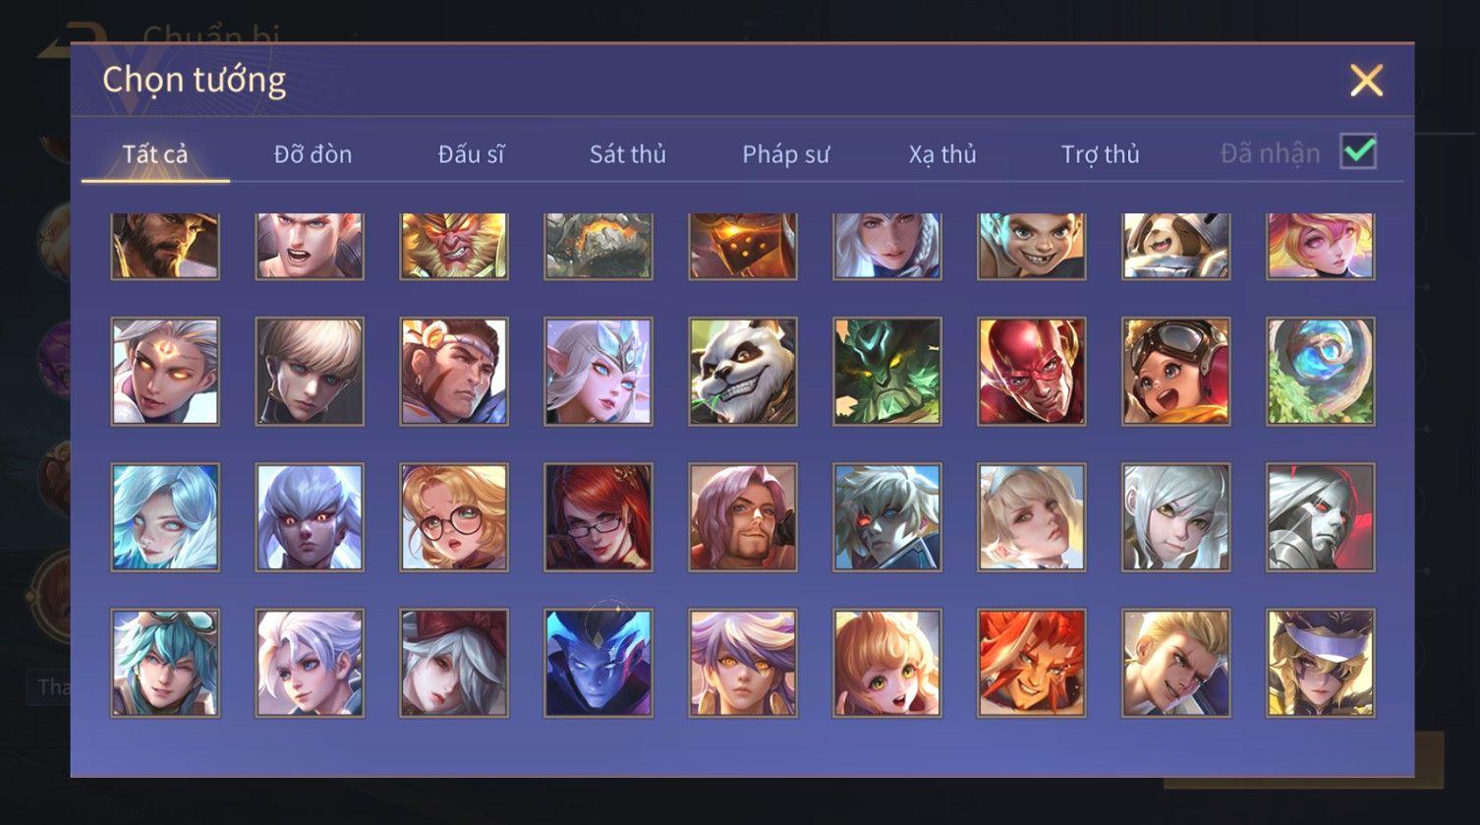Choose the fiery orange-maned beast hero
1480x825 pixels.
click(1032, 663)
